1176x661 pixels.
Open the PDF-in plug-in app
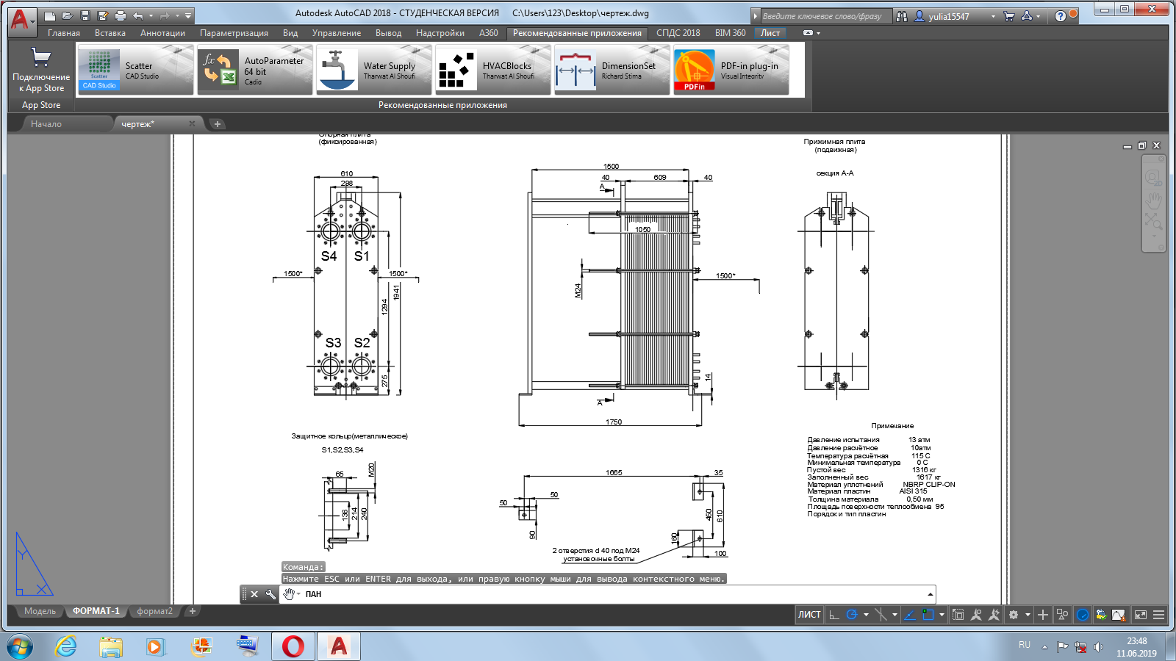click(731, 70)
